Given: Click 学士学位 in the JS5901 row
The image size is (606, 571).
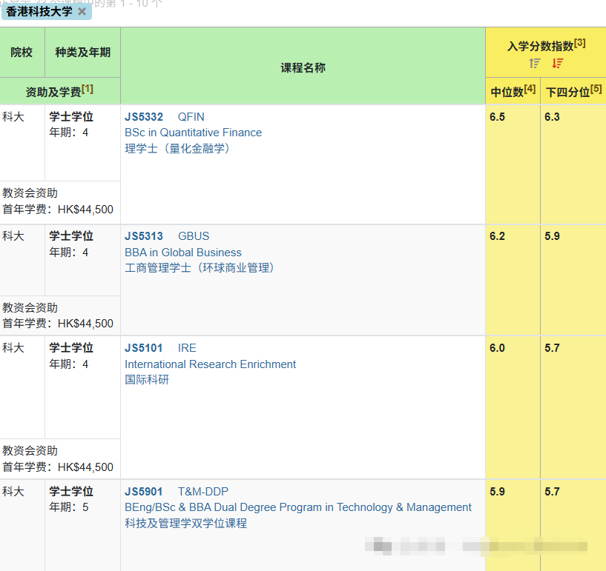Looking at the screenshot, I should click(x=71, y=492).
